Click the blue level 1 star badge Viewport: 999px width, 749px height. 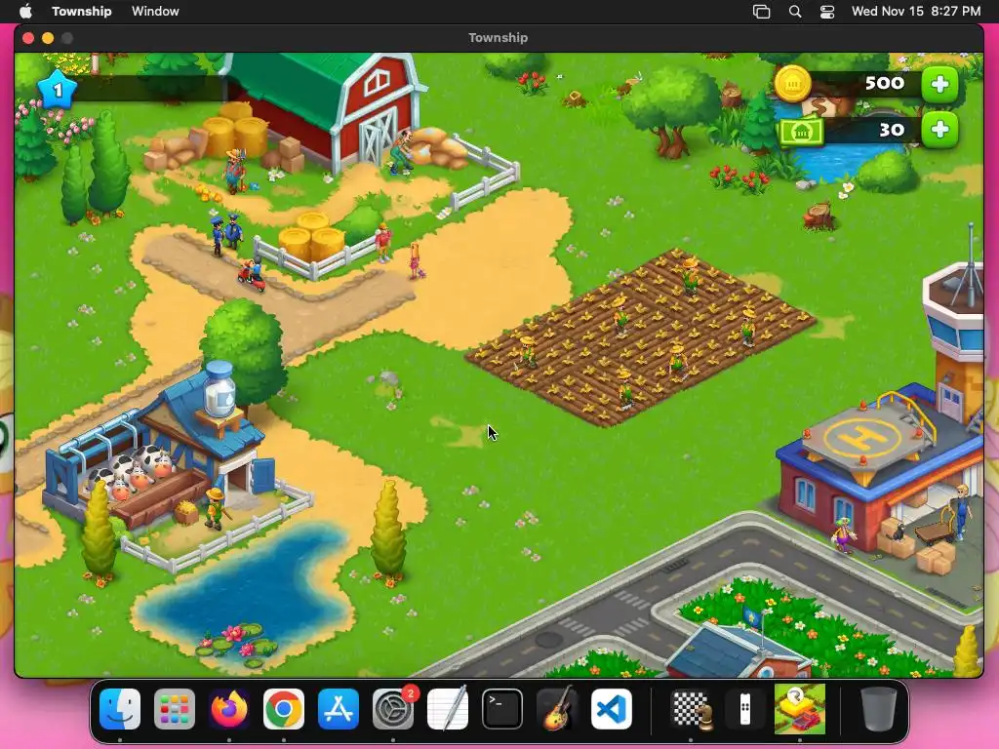[x=58, y=90]
